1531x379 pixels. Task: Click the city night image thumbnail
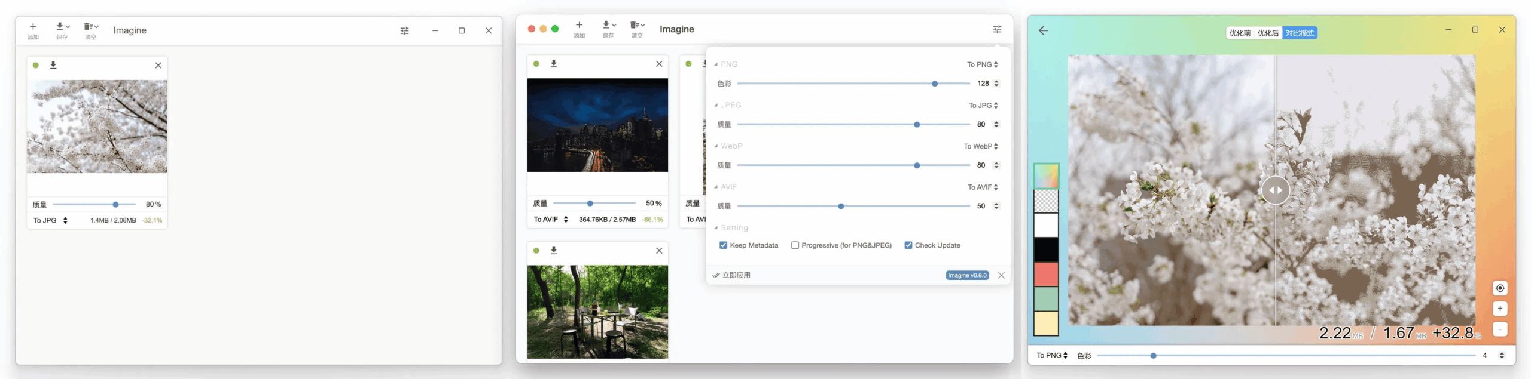click(597, 125)
